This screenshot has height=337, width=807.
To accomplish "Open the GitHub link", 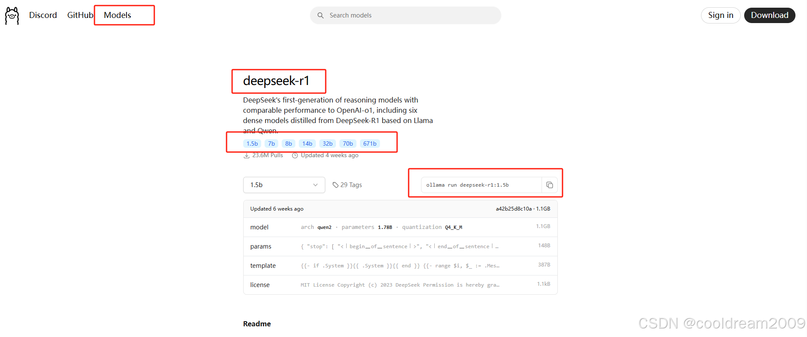I will [80, 15].
